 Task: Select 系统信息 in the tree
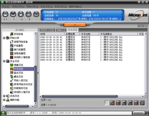[17, 34]
